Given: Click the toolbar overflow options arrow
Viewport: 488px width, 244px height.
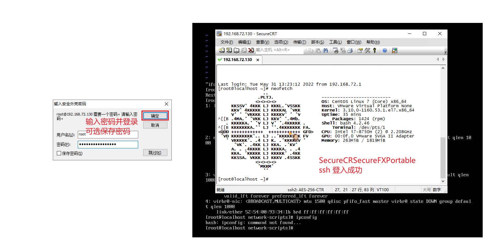Looking at the screenshot, I should coord(446,52).
